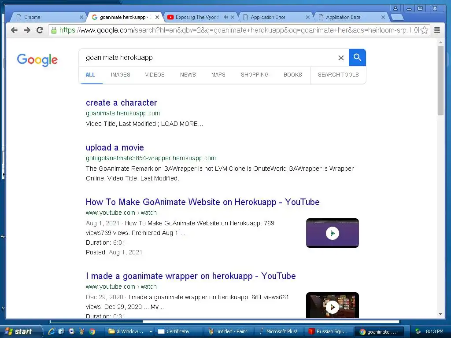451x338 pixels.
Task: Bookmark this page with the star icon
Action: (x=424, y=30)
